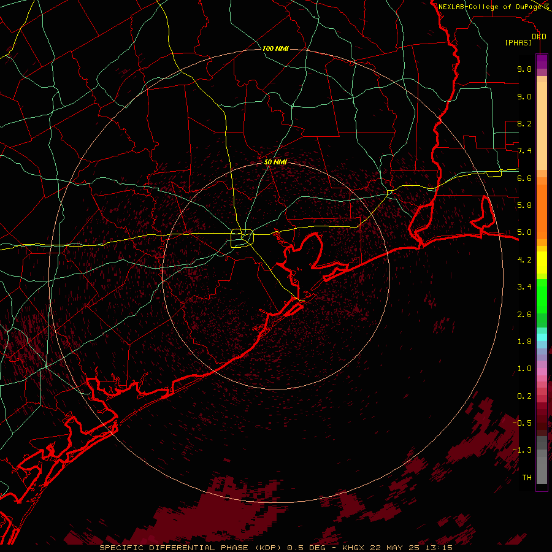Viewport: 552px width, 552px height.
Task: Click the 9.8 legend value
Action: (524, 69)
